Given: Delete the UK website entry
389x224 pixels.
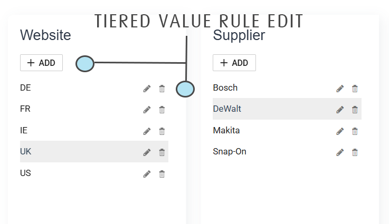Looking at the screenshot, I should (162, 152).
